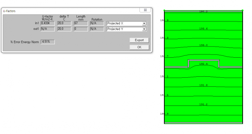Viewport: 252px width, 134px height.
Task: Click the out1 U-factor N/A field
Action: pyautogui.click(x=47, y=29)
